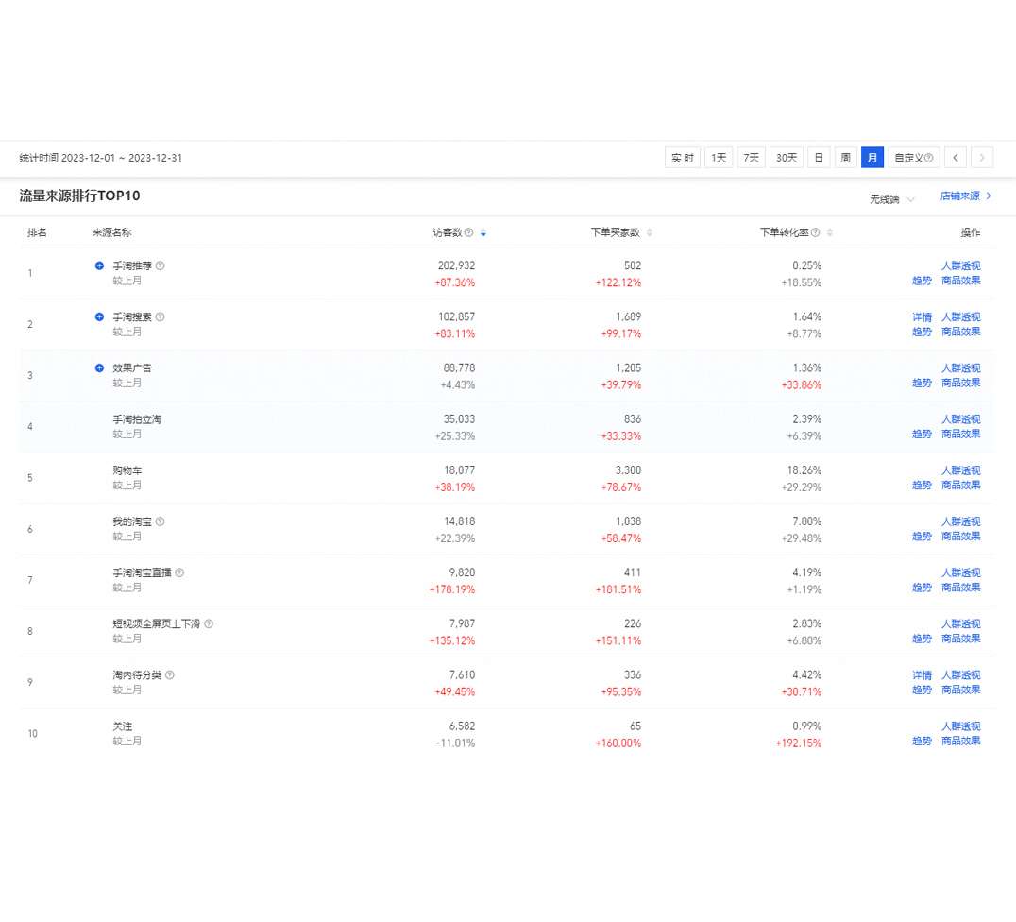Click visitor count 202,932
This screenshot has height=922, width=1016.
coord(456,265)
